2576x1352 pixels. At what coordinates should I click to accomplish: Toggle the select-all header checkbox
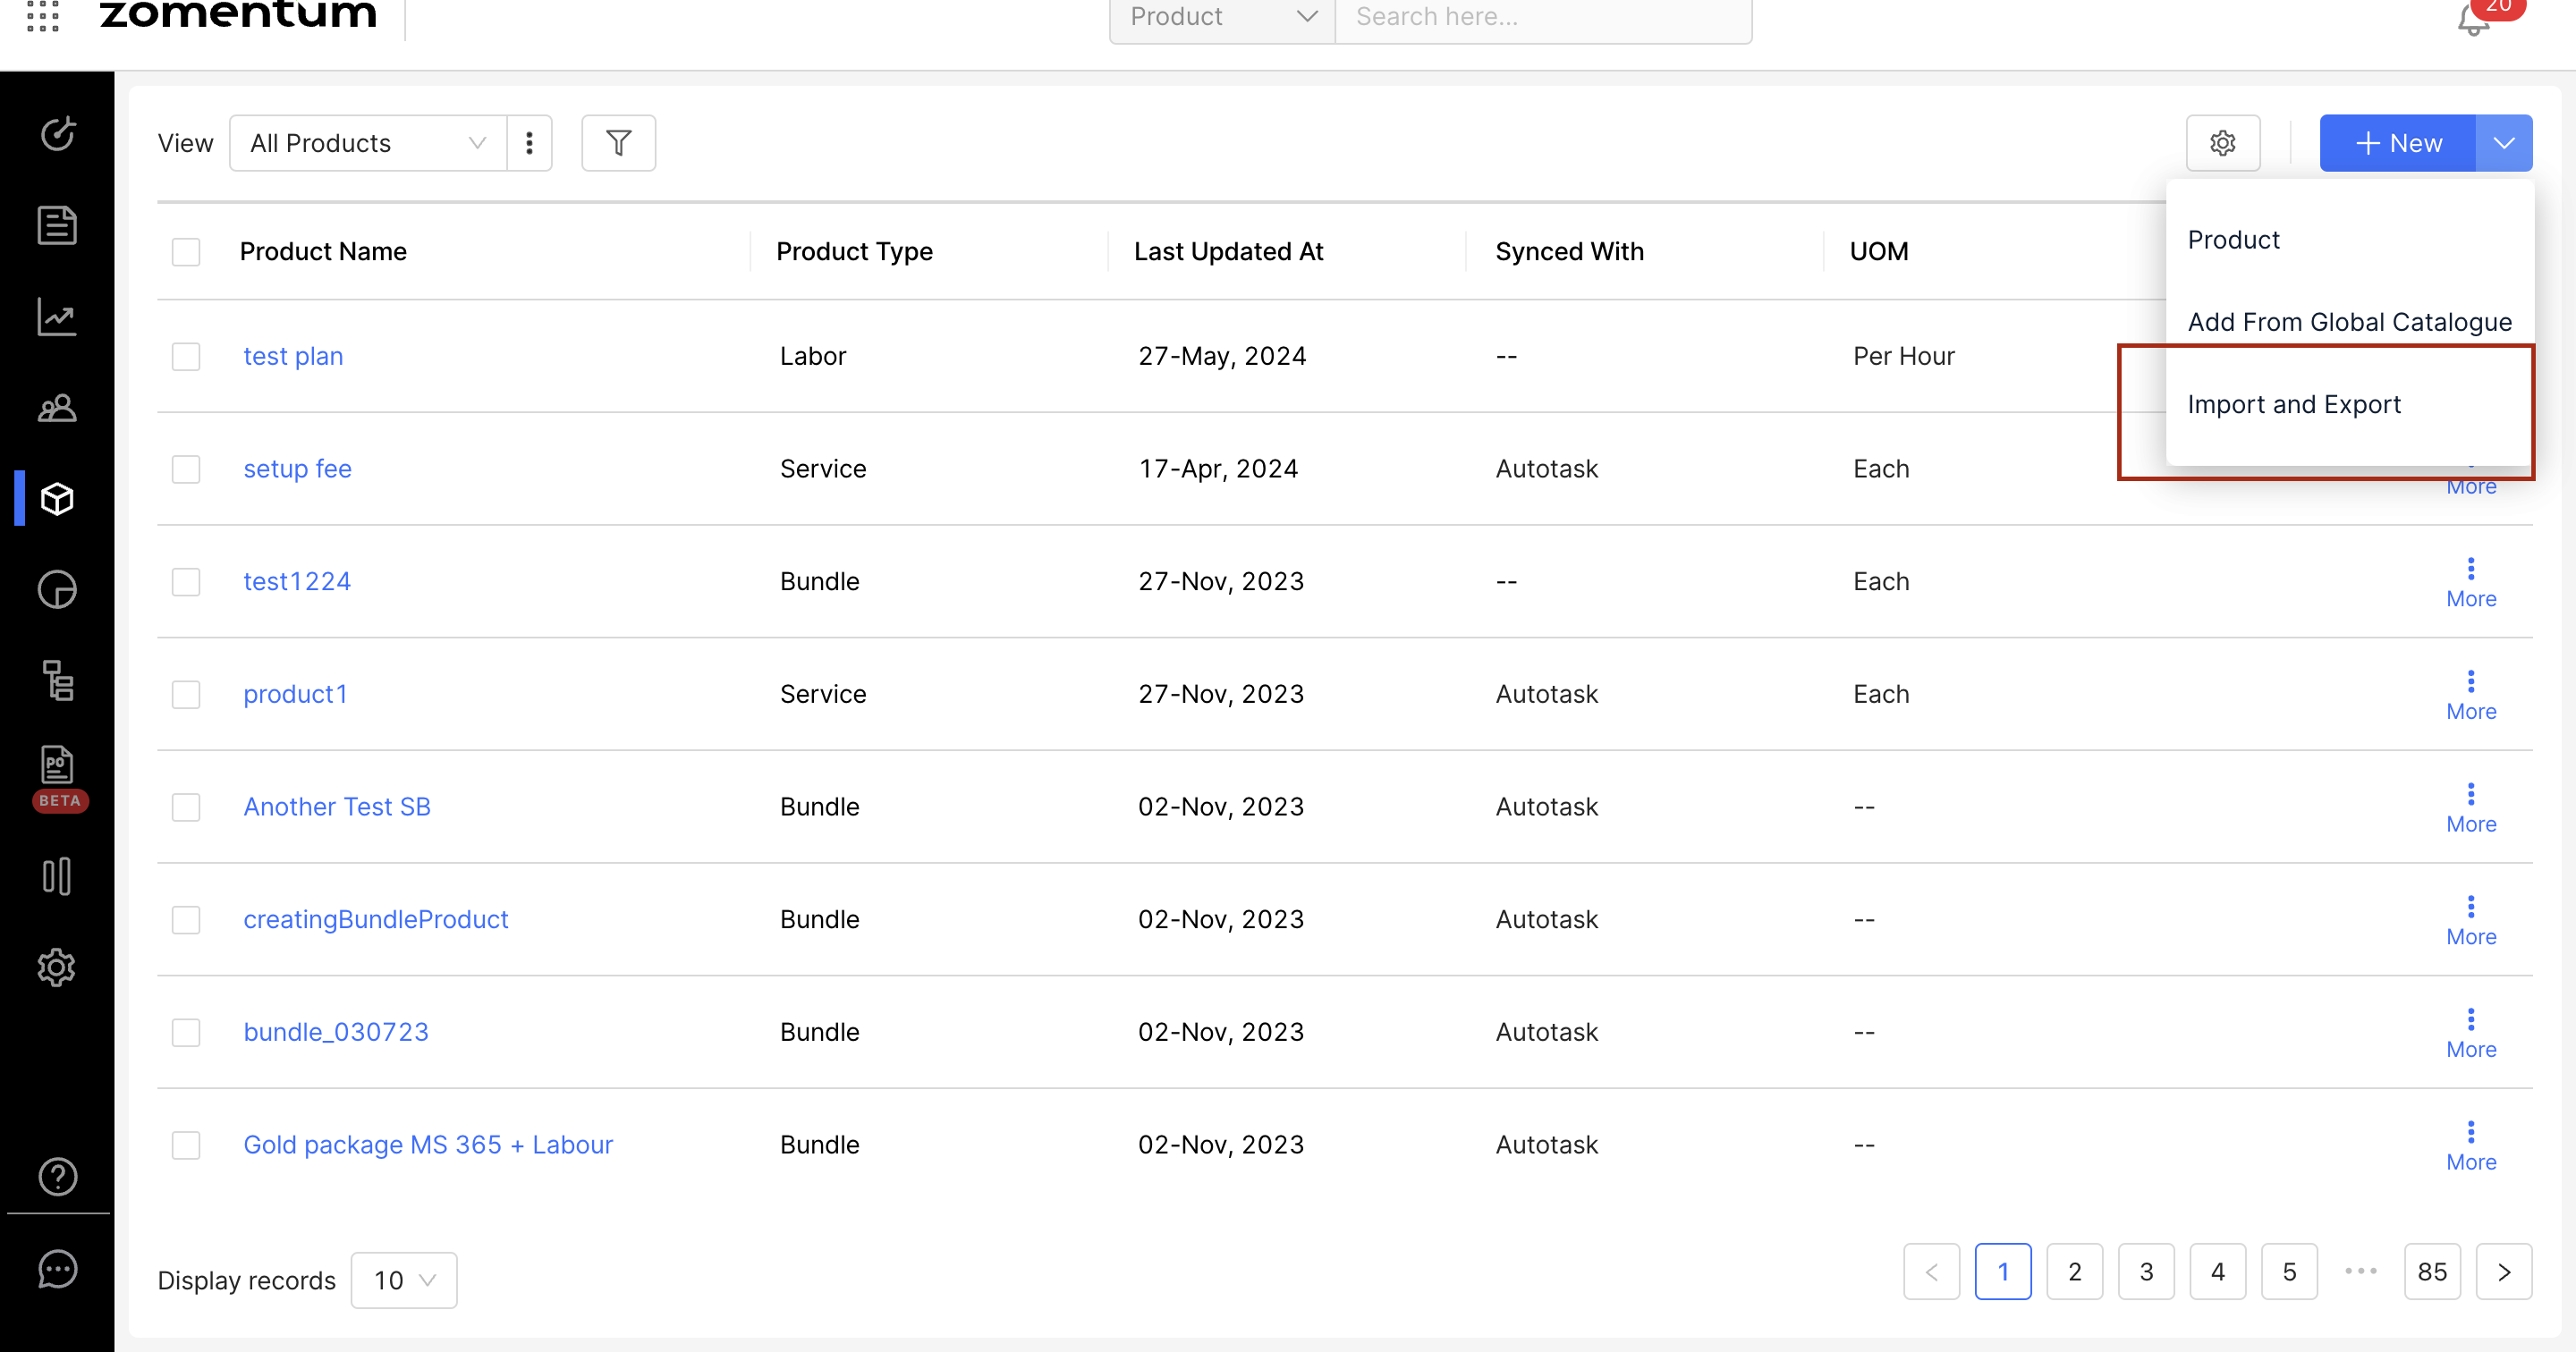[x=186, y=251]
